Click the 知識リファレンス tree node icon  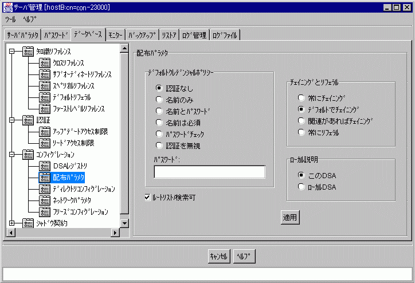pos(28,52)
